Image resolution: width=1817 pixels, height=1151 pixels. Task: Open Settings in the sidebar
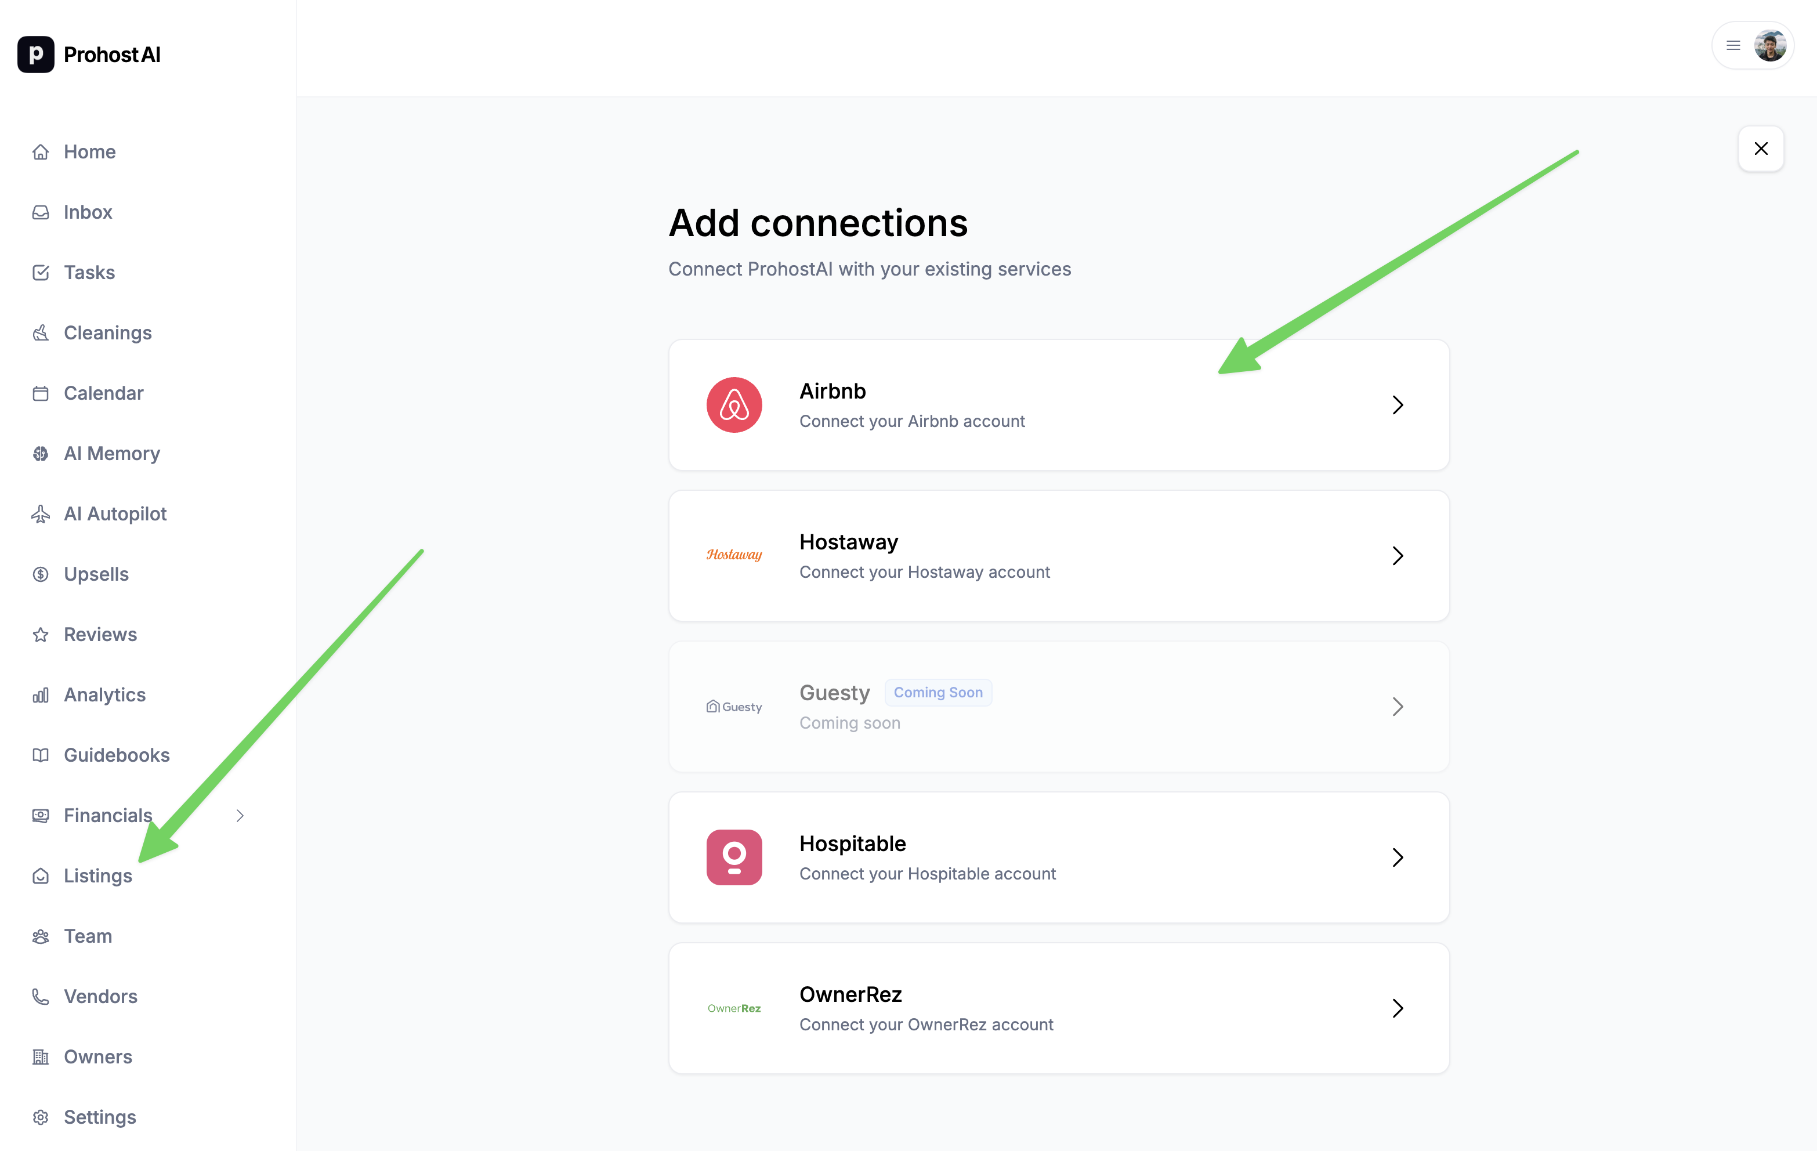100,1117
